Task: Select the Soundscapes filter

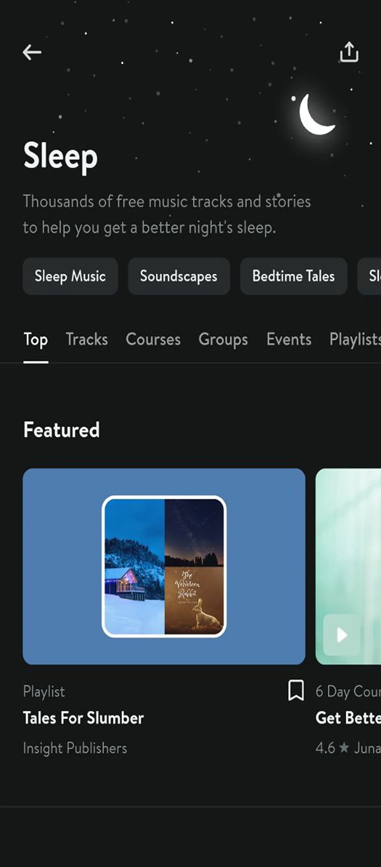Action: (x=179, y=276)
